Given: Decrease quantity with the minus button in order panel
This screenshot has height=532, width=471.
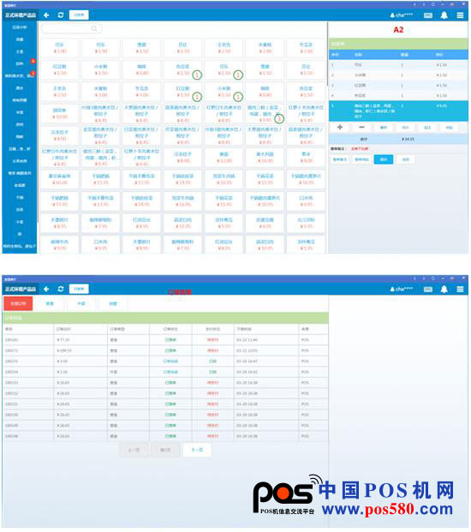Looking at the screenshot, I should (x=361, y=128).
